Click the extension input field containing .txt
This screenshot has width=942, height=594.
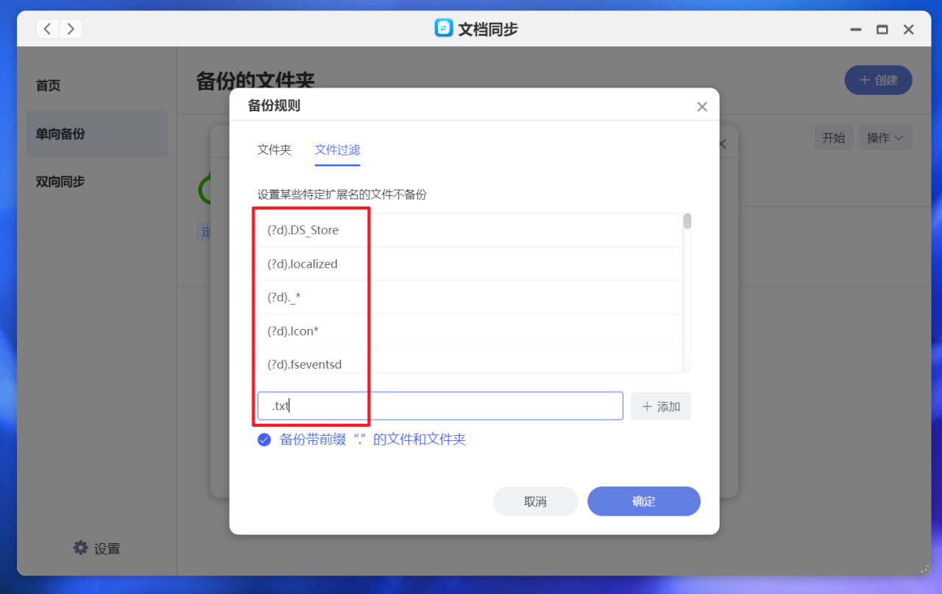[440, 406]
